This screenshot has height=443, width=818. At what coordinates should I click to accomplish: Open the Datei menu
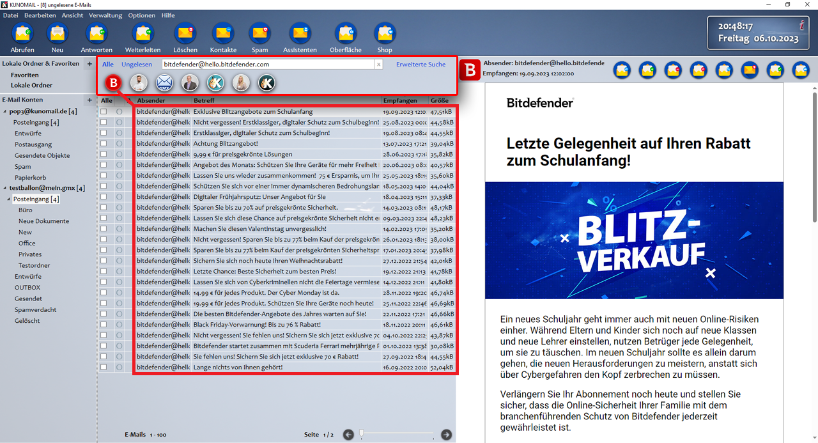click(11, 15)
